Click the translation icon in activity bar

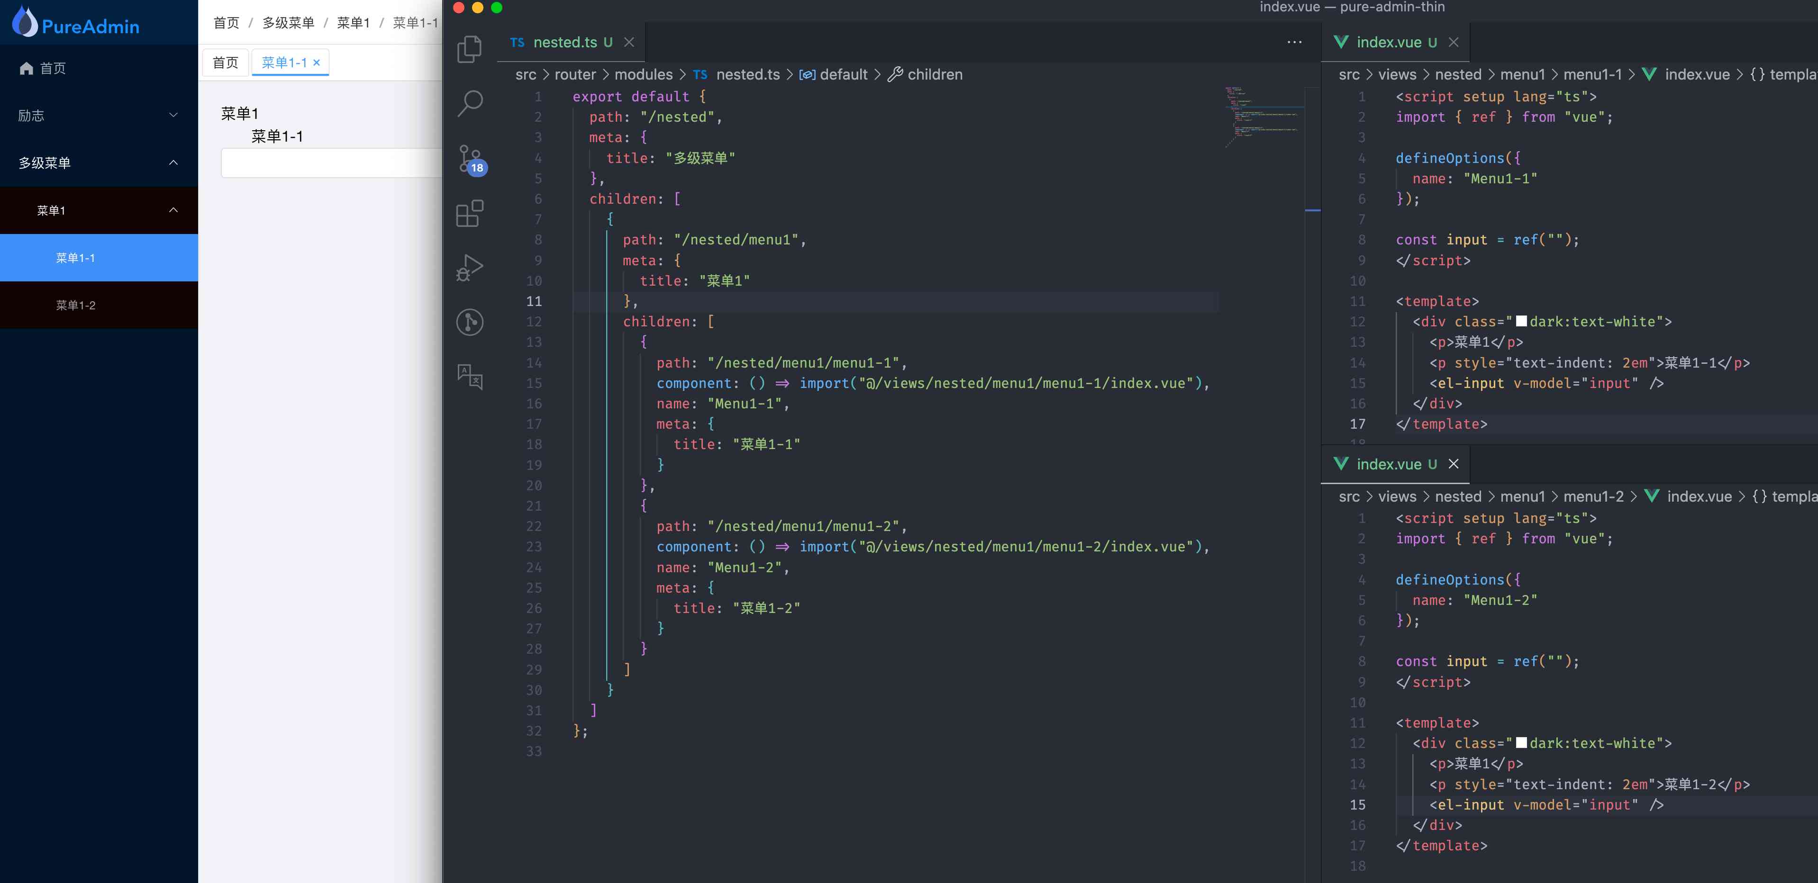[469, 377]
